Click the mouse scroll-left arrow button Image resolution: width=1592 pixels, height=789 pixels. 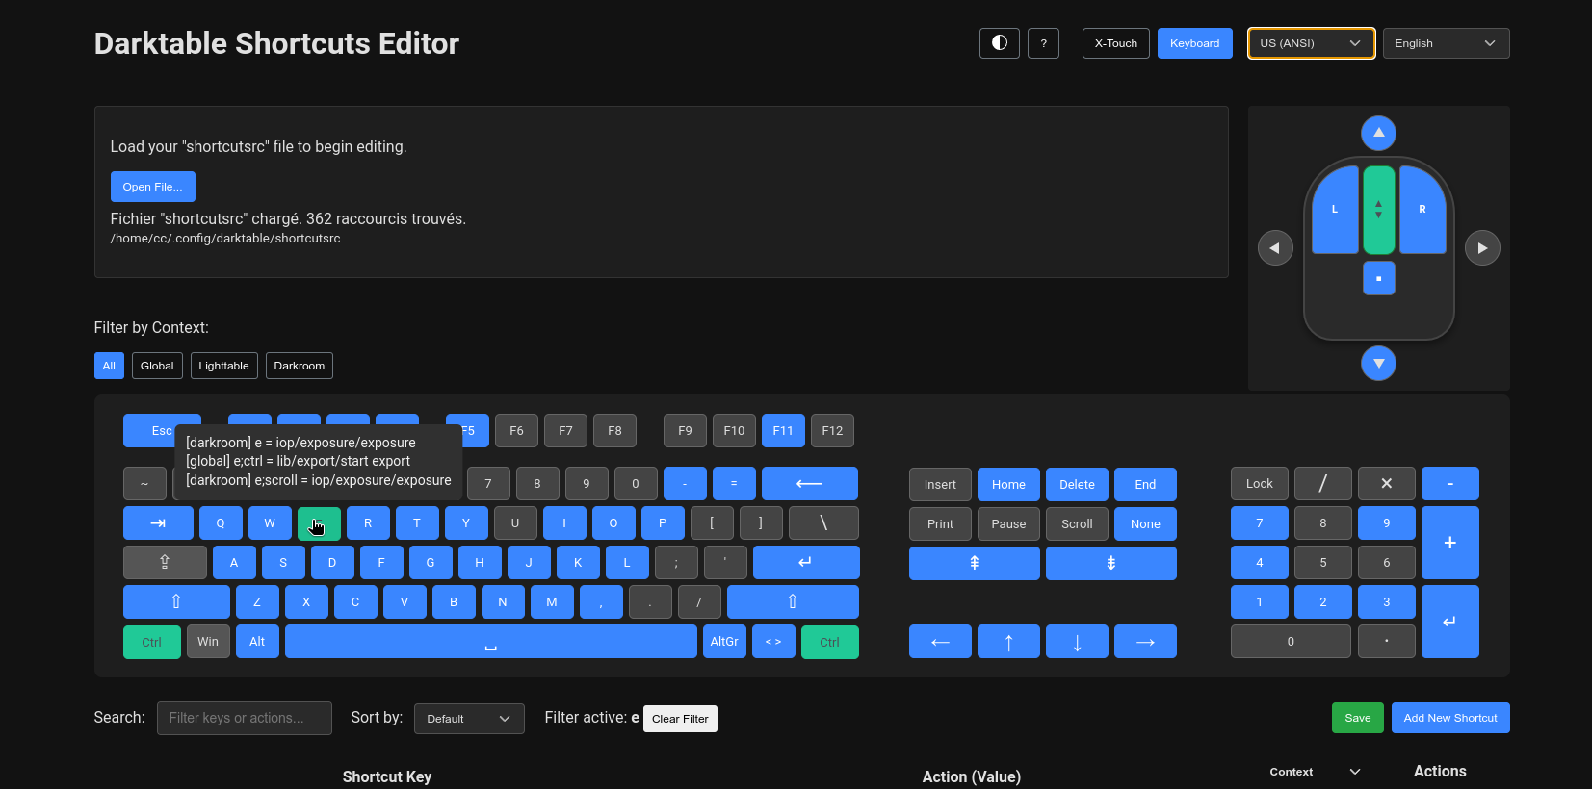1275,248
